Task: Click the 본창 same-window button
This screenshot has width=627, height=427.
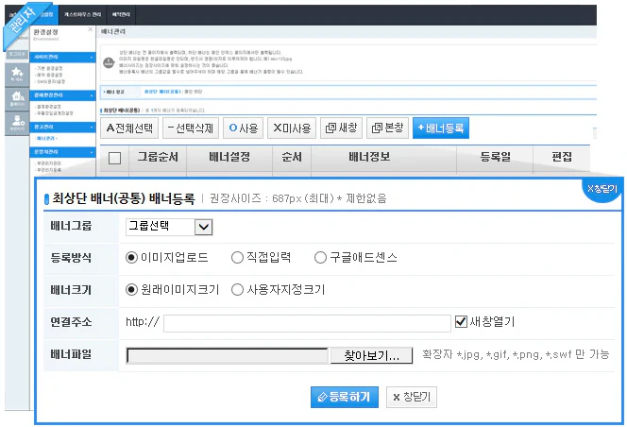Action: click(387, 128)
